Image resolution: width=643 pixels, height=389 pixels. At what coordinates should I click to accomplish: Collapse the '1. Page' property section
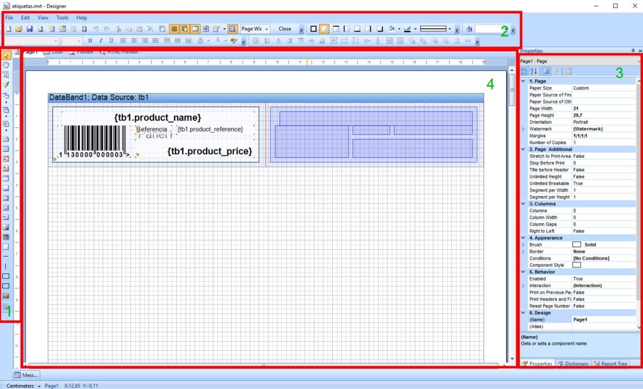[523, 81]
